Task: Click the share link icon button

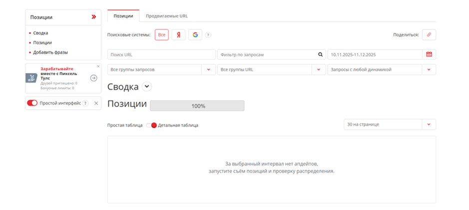Action: click(x=429, y=35)
